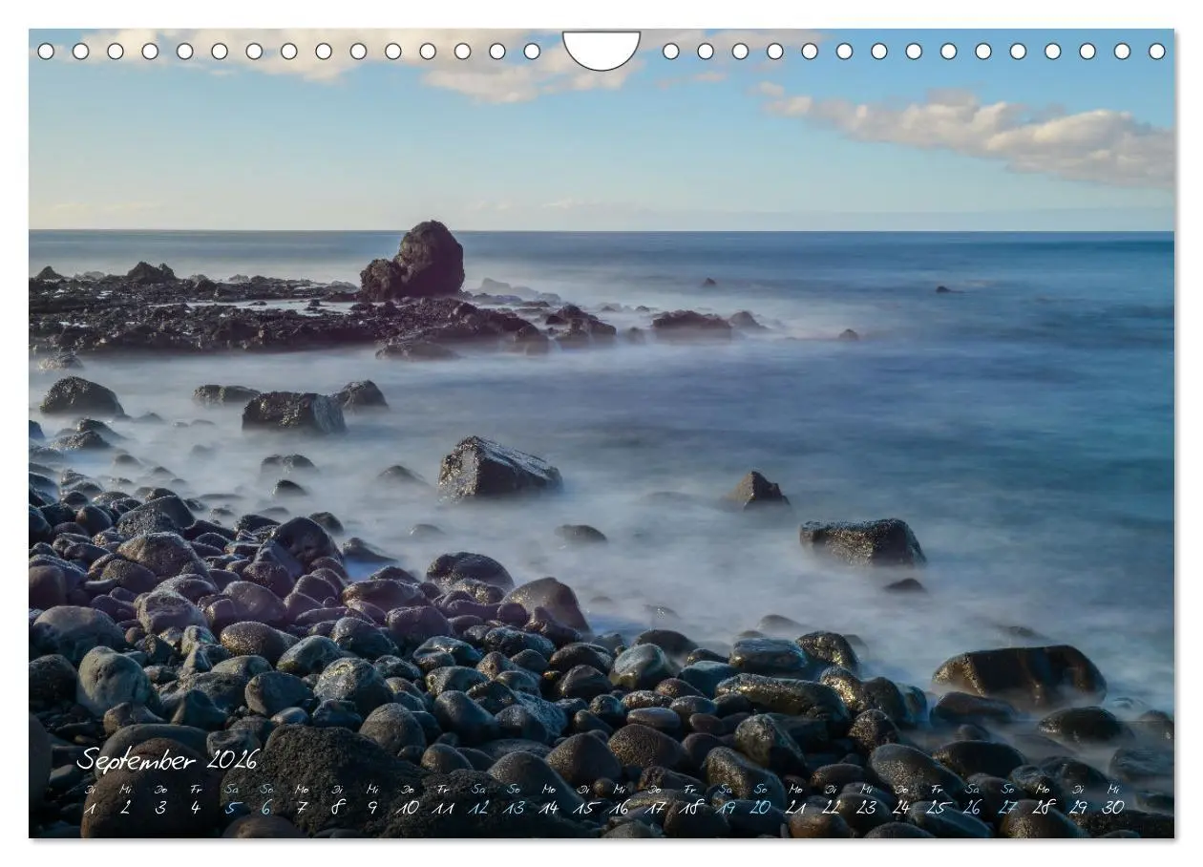Open the Di column header above date 1
1203x867 pixels.
pyautogui.click(x=90, y=791)
